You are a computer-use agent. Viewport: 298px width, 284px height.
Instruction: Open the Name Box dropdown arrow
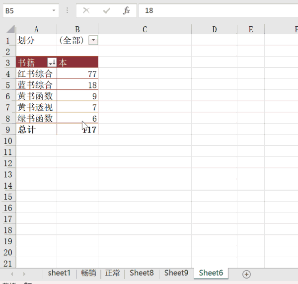pyautogui.click(x=54, y=10)
